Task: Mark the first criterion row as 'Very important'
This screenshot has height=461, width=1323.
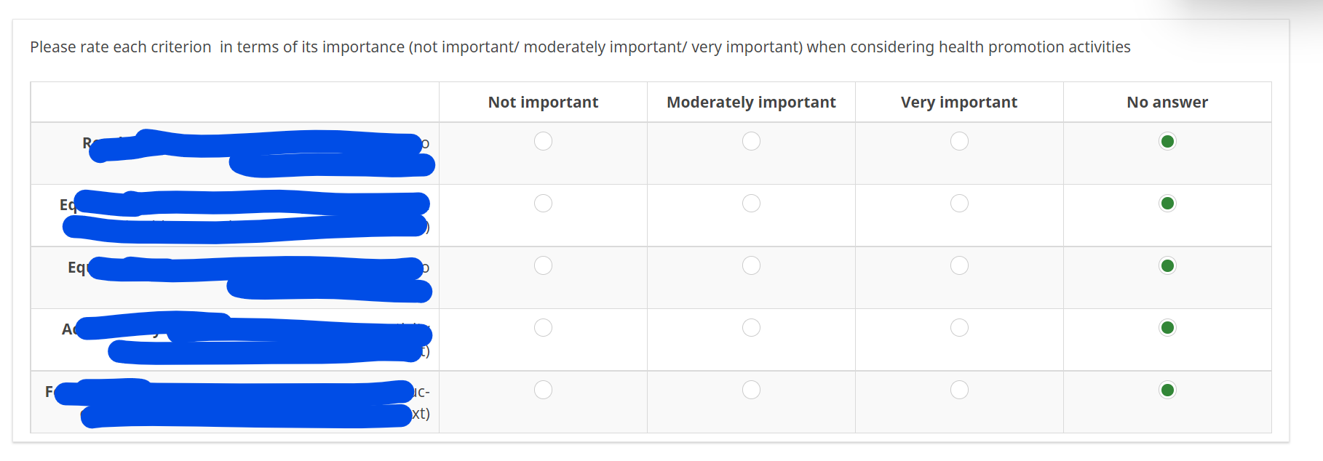Action: point(959,141)
